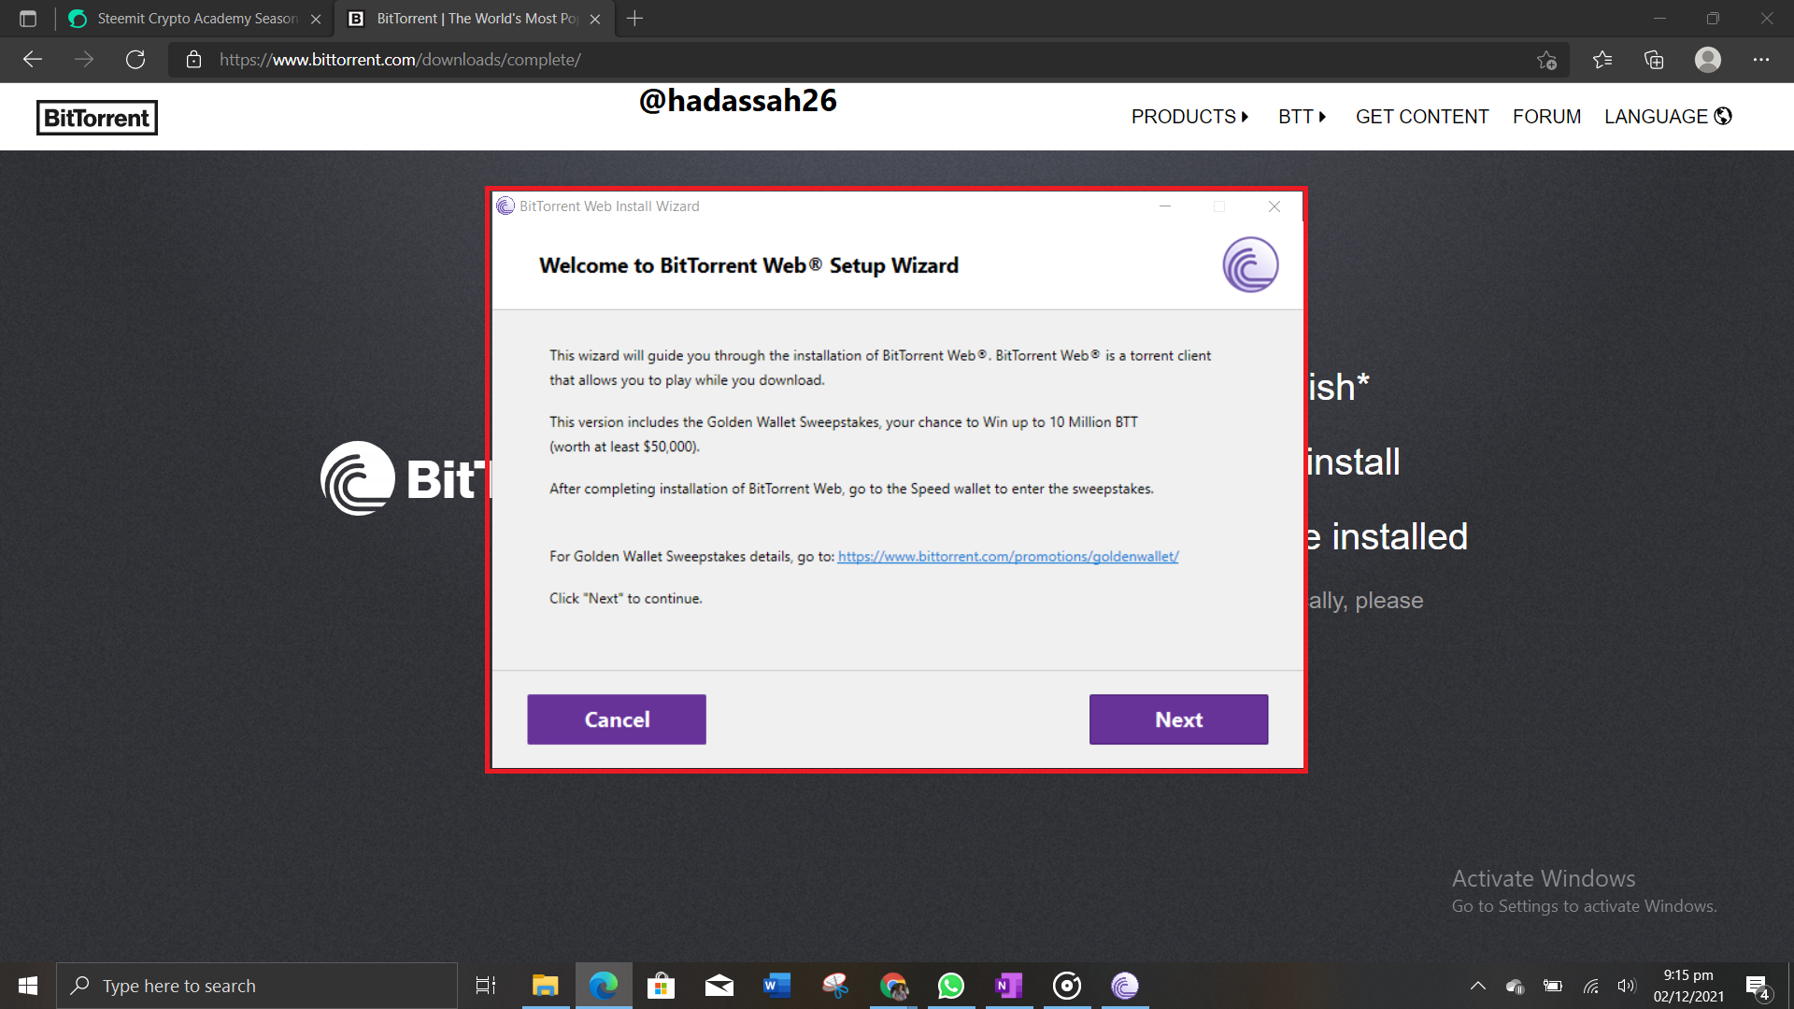
Task: Open Wi-Fi network settings in tray
Action: click(x=1590, y=986)
